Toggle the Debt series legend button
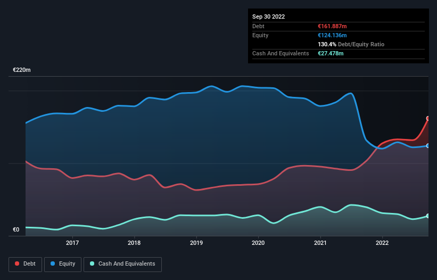The image size is (437, 280). click(26, 264)
